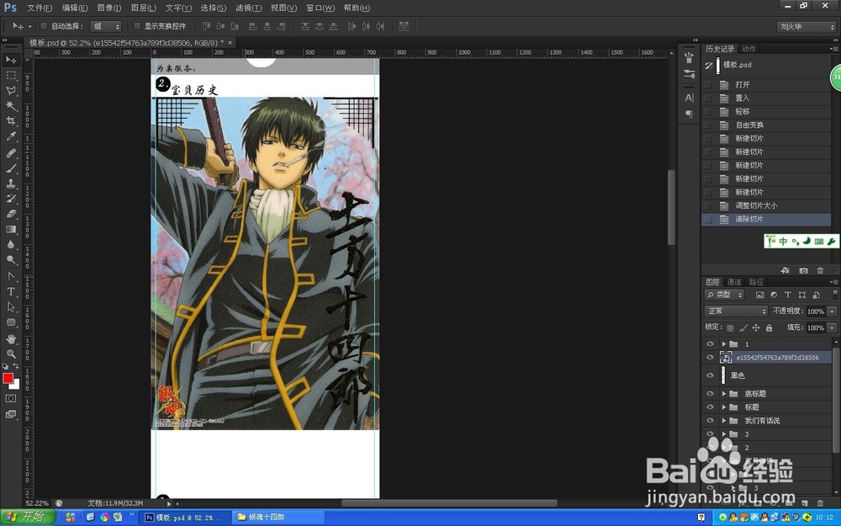Toggle visibility of 底标题 group

click(x=710, y=393)
